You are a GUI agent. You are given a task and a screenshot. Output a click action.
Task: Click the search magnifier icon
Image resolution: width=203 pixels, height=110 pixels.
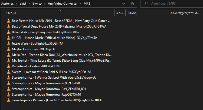click(146, 4)
